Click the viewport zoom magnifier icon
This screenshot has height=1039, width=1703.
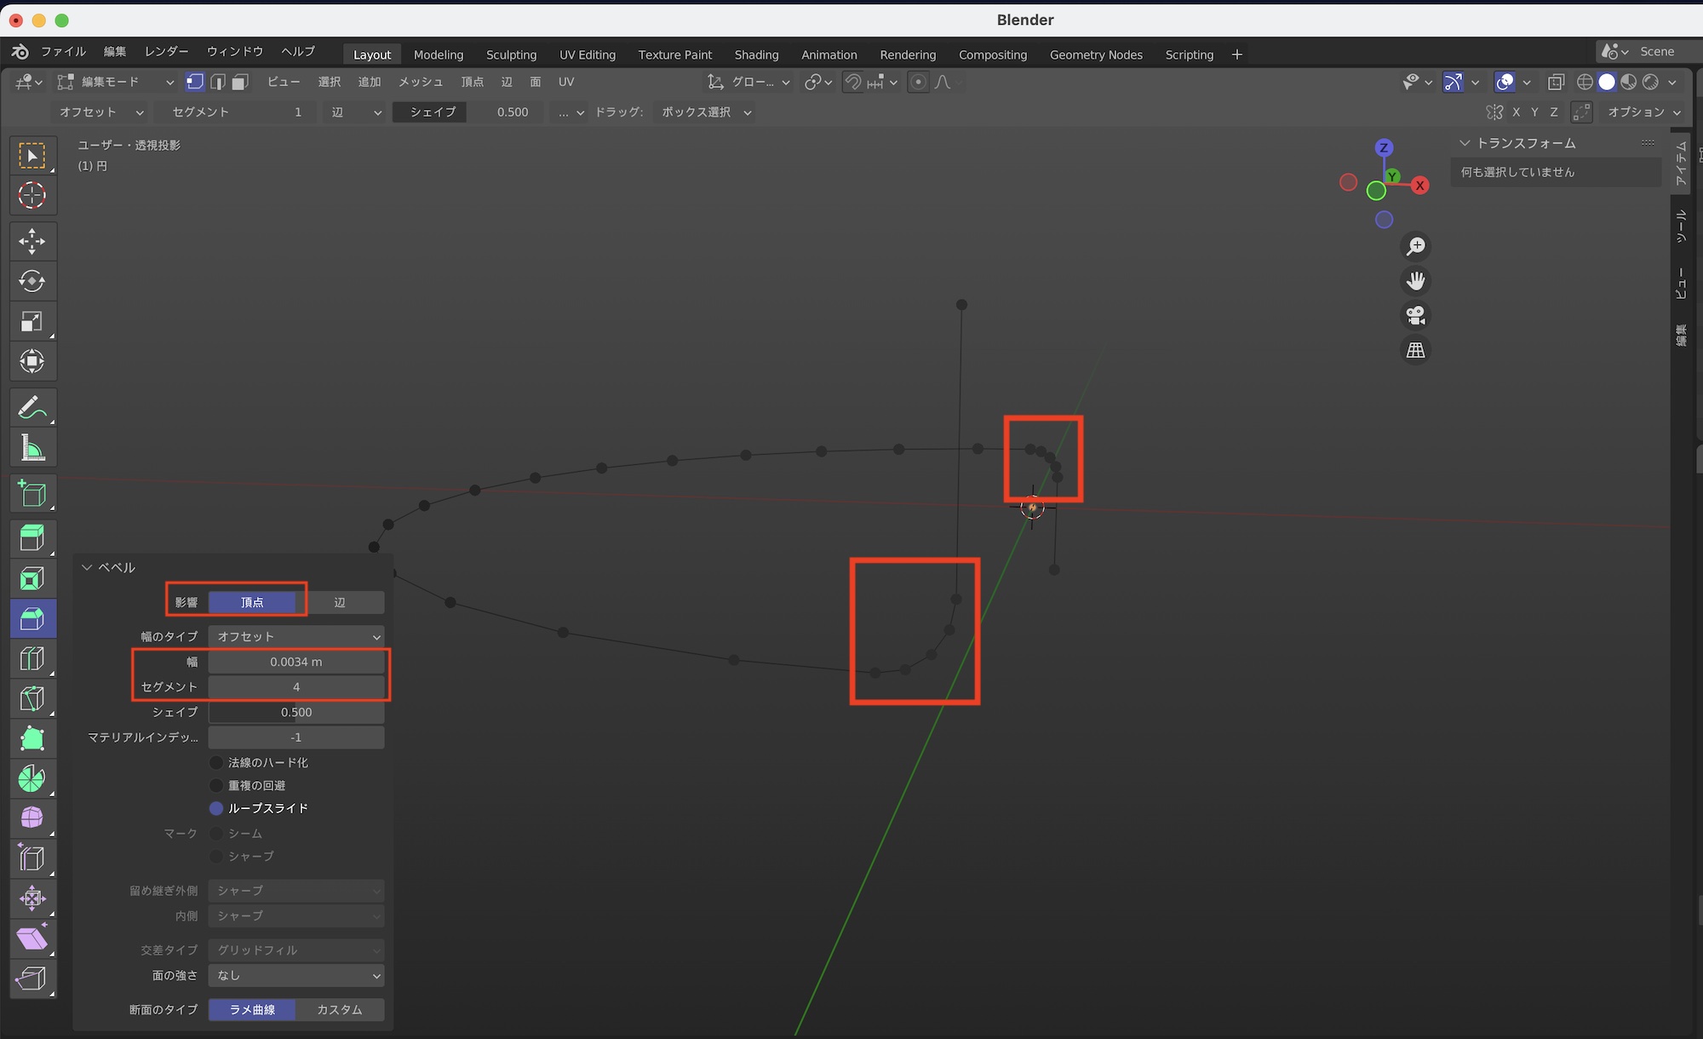1415,247
